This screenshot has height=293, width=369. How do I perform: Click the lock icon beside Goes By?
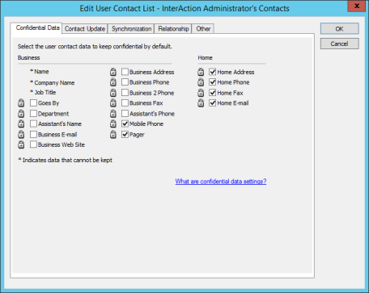(21, 103)
